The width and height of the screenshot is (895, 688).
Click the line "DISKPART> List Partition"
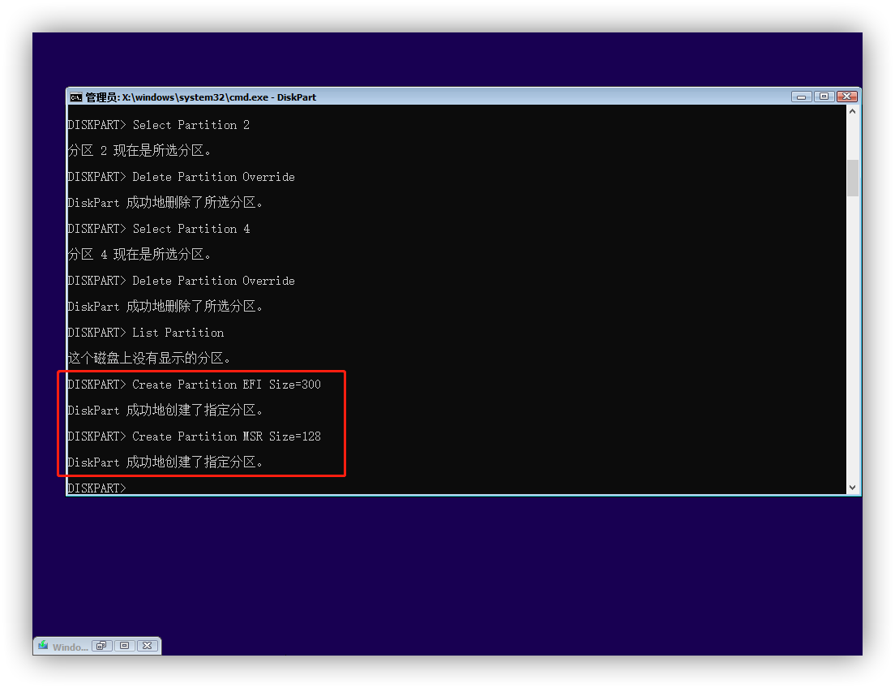click(146, 333)
